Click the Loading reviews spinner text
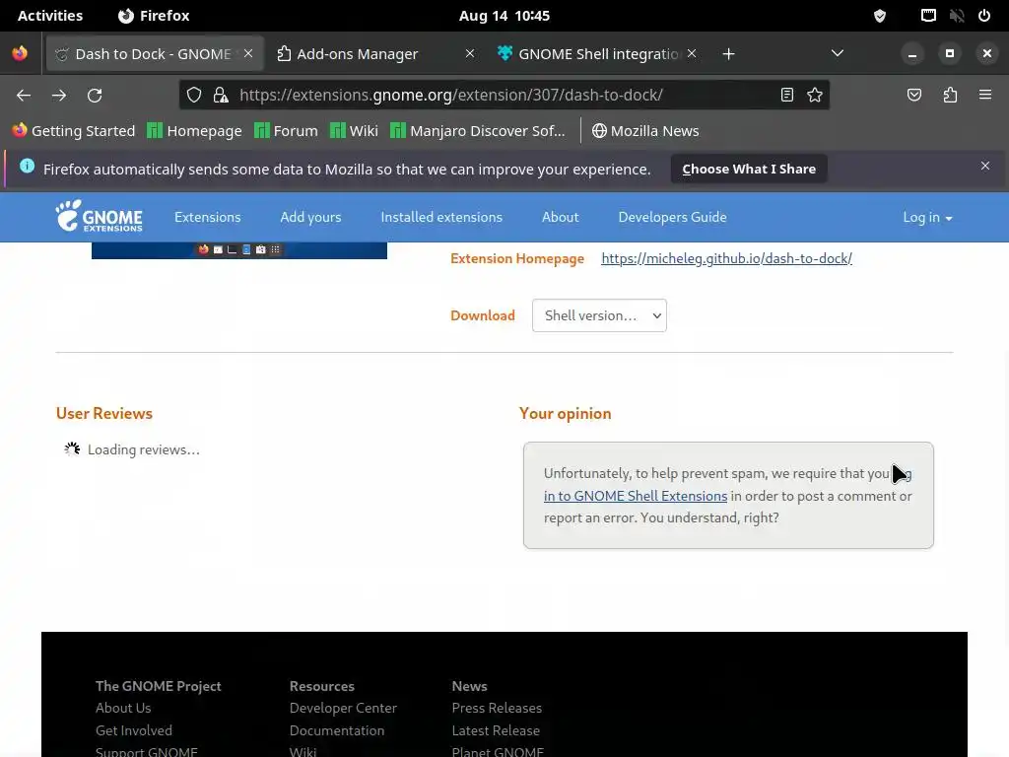Image resolution: width=1009 pixels, height=757 pixels. point(144,449)
